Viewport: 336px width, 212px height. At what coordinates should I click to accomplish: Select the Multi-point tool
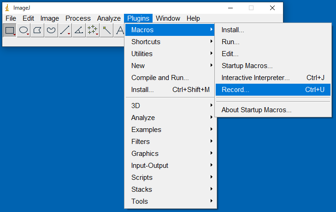click(93, 30)
